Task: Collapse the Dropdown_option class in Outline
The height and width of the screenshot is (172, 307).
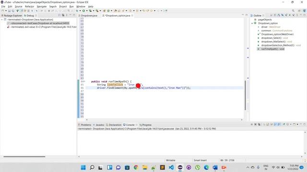Action: 252,23
